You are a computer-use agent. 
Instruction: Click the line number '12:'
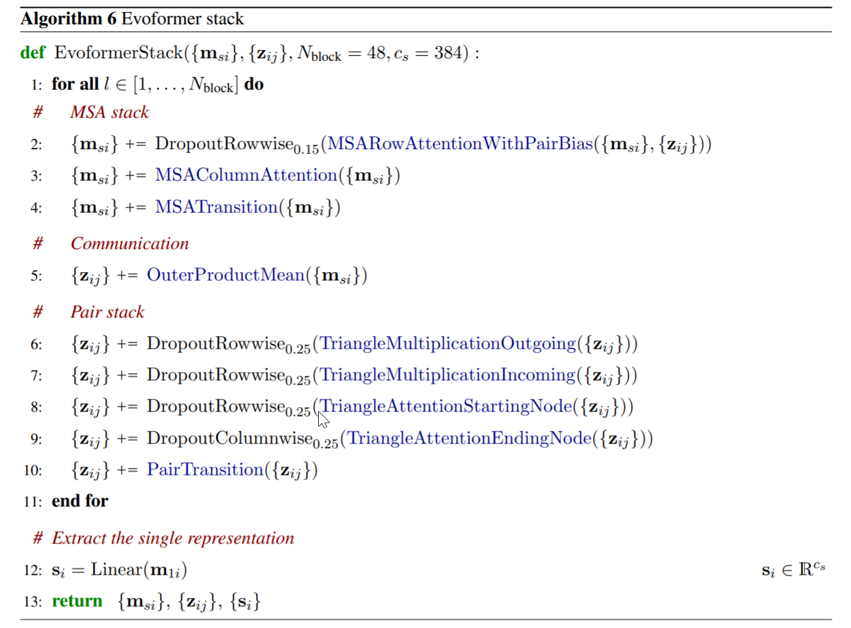[x=33, y=570]
